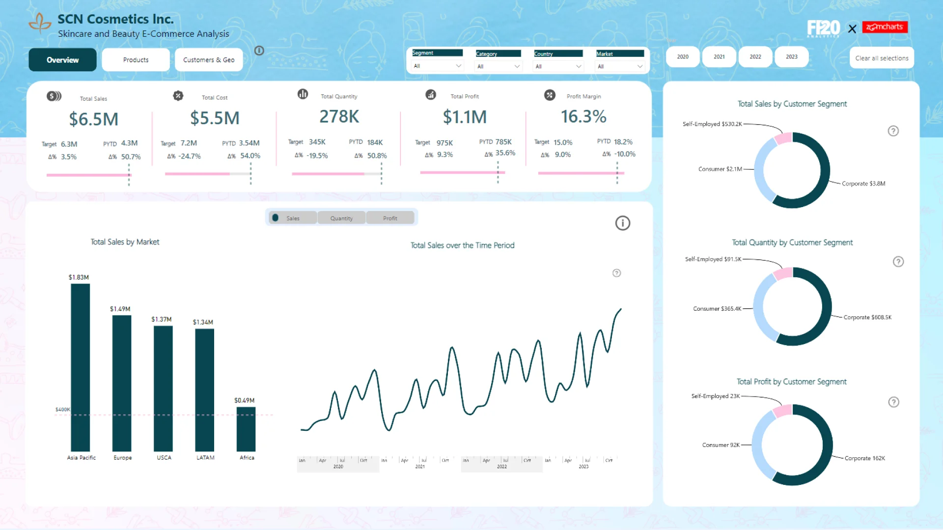Open help icon for Total Quantity by Customer Segment
943x530 pixels.
click(x=898, y=262)
